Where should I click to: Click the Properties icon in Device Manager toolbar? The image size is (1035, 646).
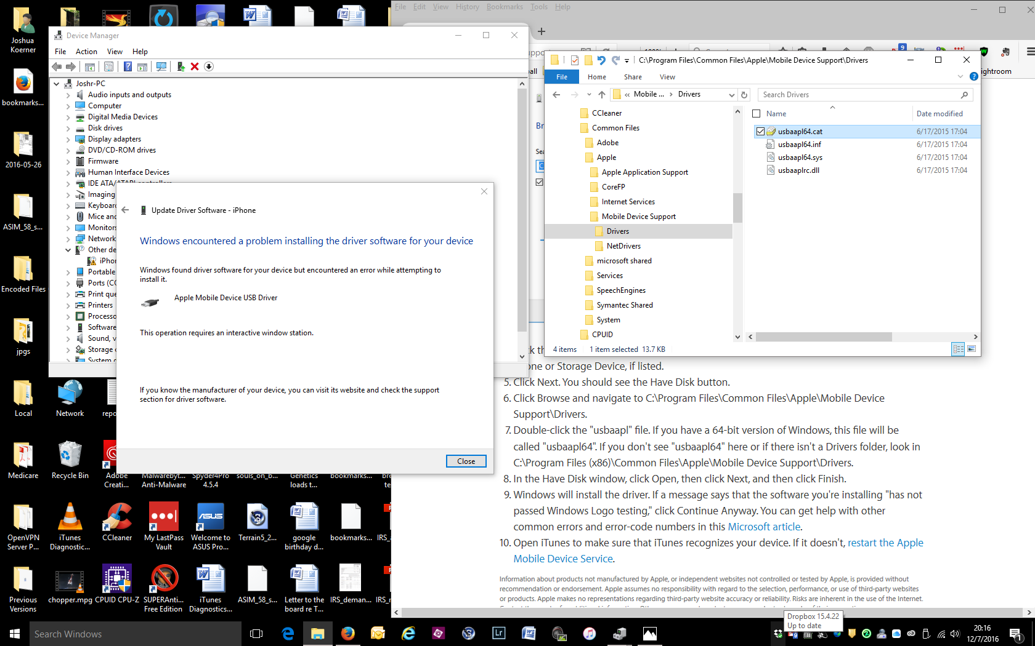(x=108, y=66)
